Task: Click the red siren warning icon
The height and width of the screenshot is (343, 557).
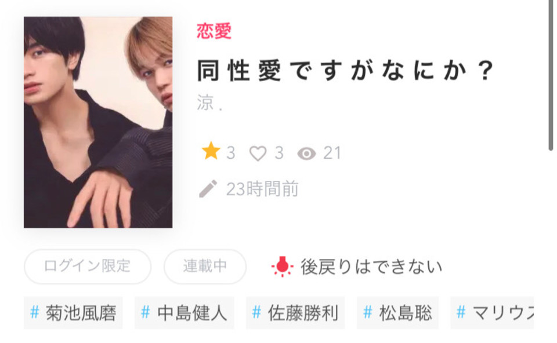Action: [283, 267]
